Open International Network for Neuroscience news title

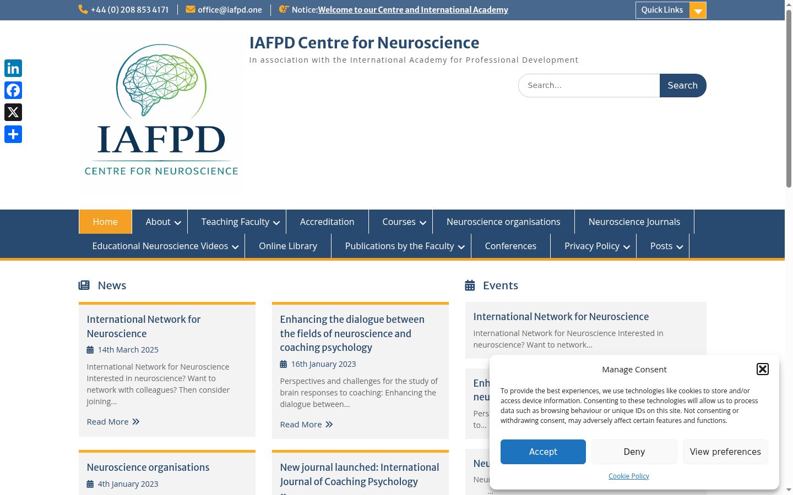point(144,326)
